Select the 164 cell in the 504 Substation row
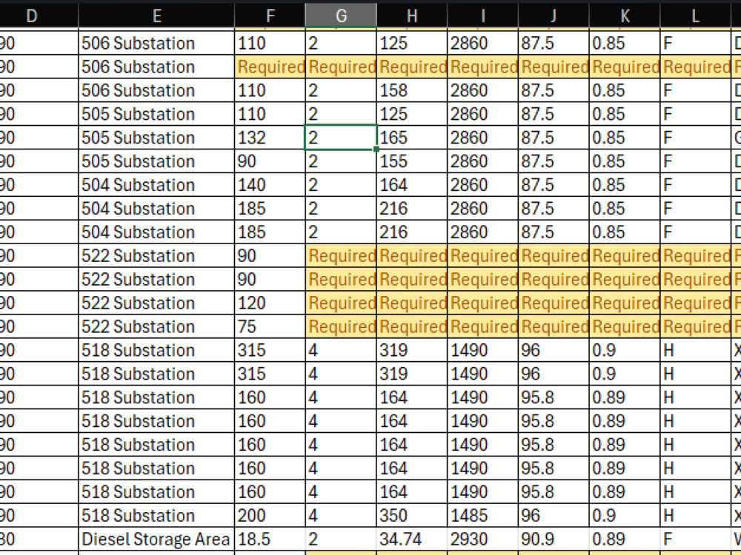The height and width of the screenshot is (555, 741). pos(412,184)
